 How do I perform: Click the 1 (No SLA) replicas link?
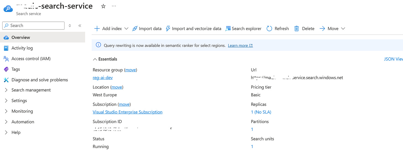(261, 112)
